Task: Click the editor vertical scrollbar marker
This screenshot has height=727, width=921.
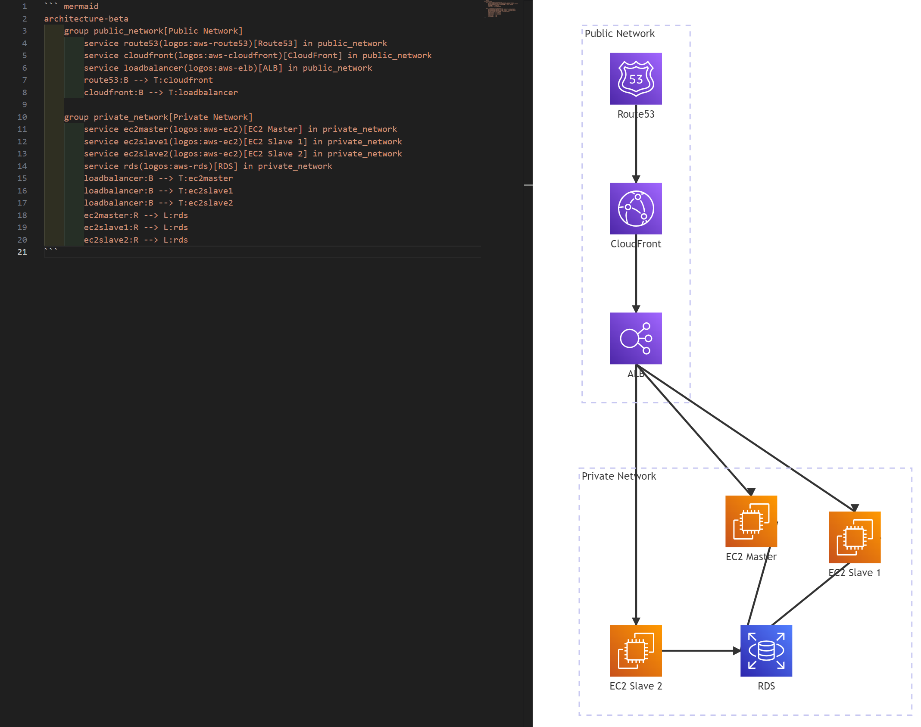Action: (x=528, y=185)
